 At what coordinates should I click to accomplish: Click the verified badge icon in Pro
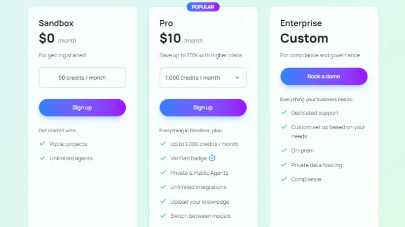point(212,158)
